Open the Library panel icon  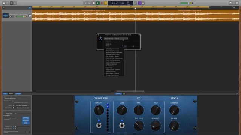4,3
